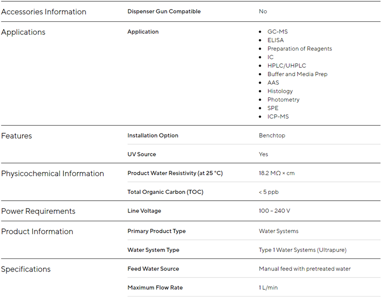Viewport: 382px width, 298px height.
Task: Select the 18.2 MΩ × cm resistivity value
Action: [276, 173]
